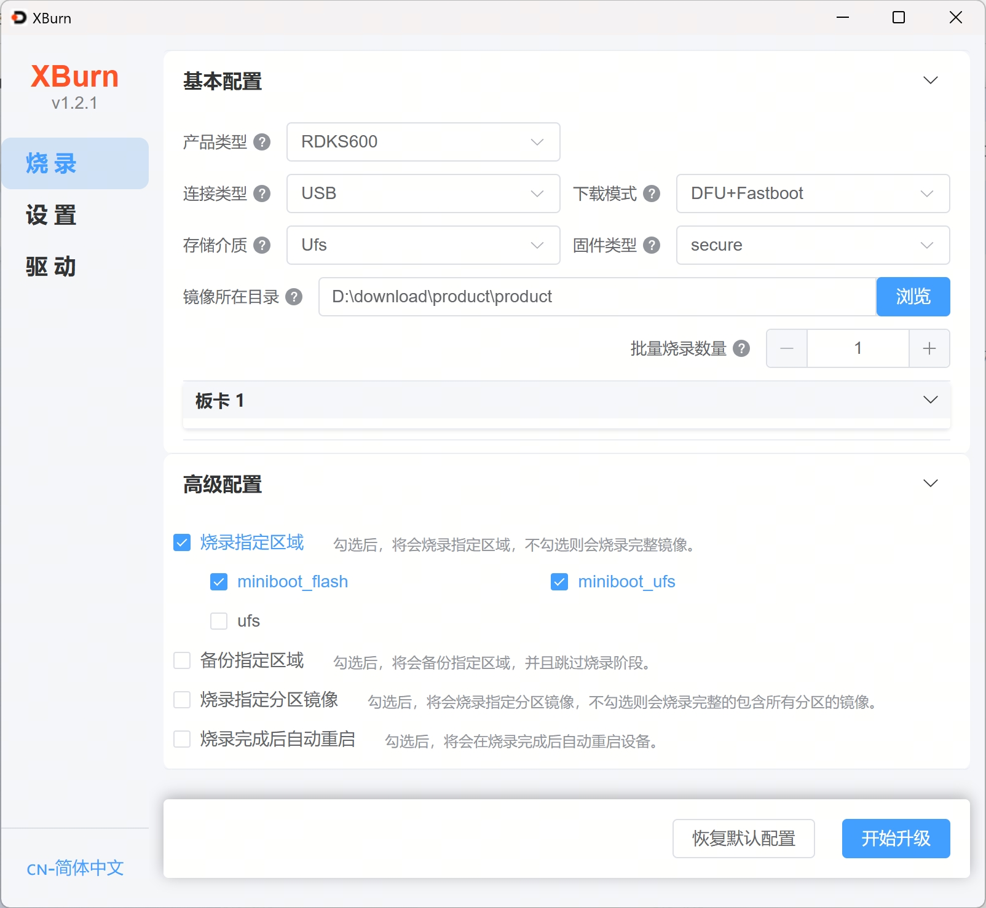The width and height of the screenshot is (986, 908).
Task: Open the 产品类型 dropdown showing RDKS600
Action: (x=423, y=142)
